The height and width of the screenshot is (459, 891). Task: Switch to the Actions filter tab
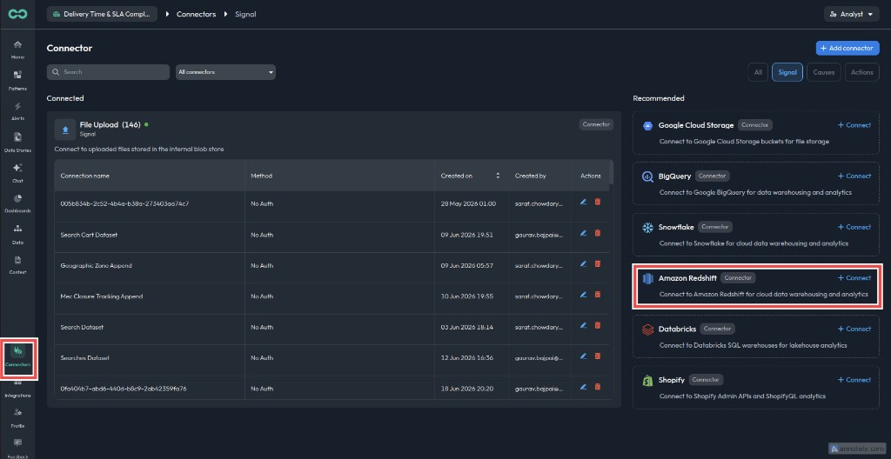(x=862, y=72)
